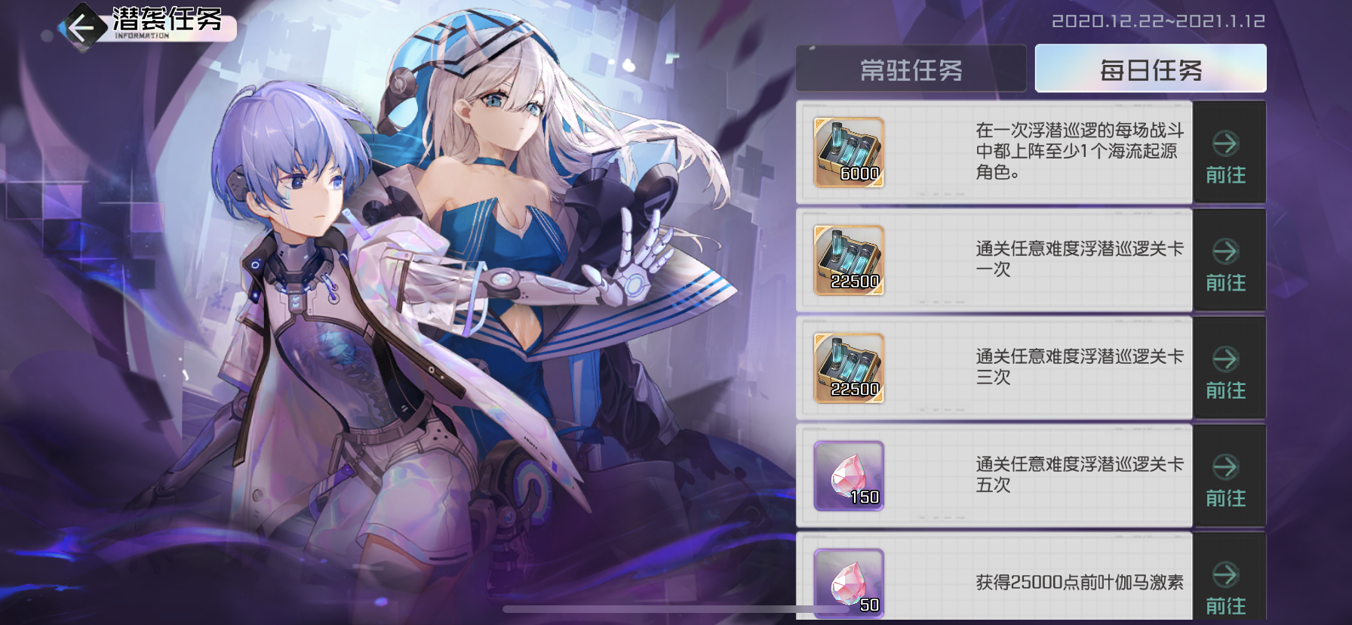Tap the first 22500 battery reward icon
Viewport: 1352px width, 625px height.
click(x=849, y=260)
